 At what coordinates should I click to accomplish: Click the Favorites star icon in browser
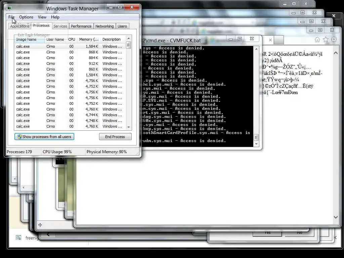pyautogui.click(x=326, y=40)
